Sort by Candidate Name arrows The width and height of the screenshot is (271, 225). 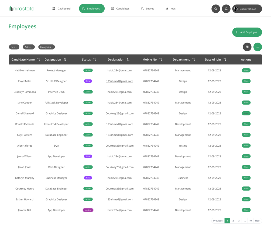[39, 60]
